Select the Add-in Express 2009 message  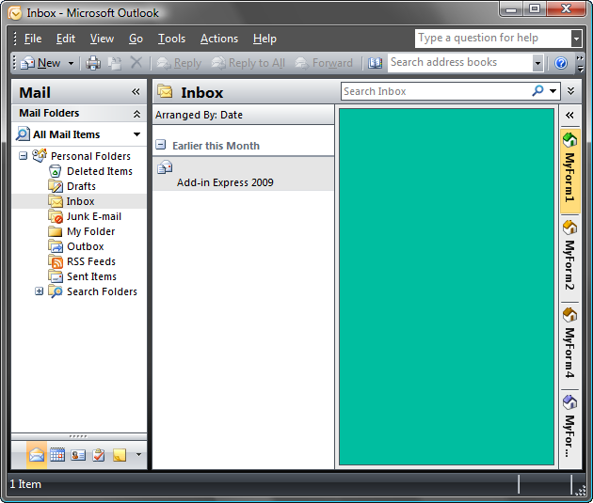tap(243, 174)
